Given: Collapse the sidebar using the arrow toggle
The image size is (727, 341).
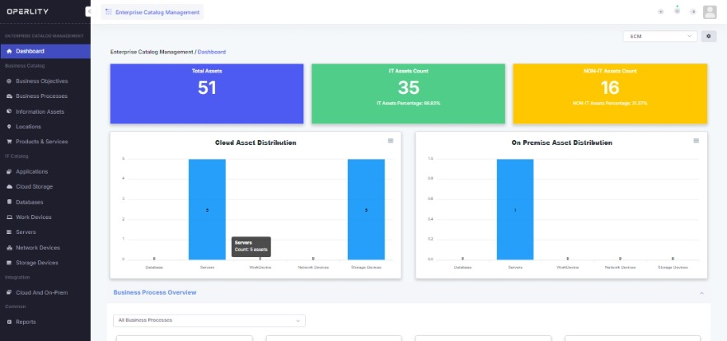Looking at the screenshot, I should click(x=88, y=12).
